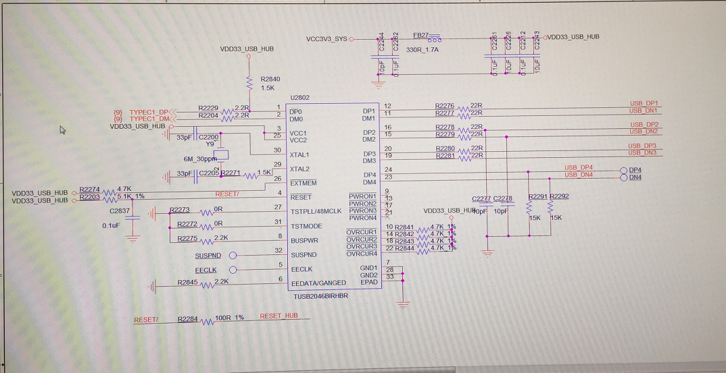Click the BUSPWR pin name
The image size is (726, 373).
304,241
